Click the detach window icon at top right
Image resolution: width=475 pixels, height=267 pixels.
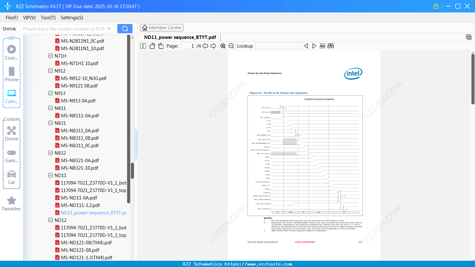[x=469, y=37]
